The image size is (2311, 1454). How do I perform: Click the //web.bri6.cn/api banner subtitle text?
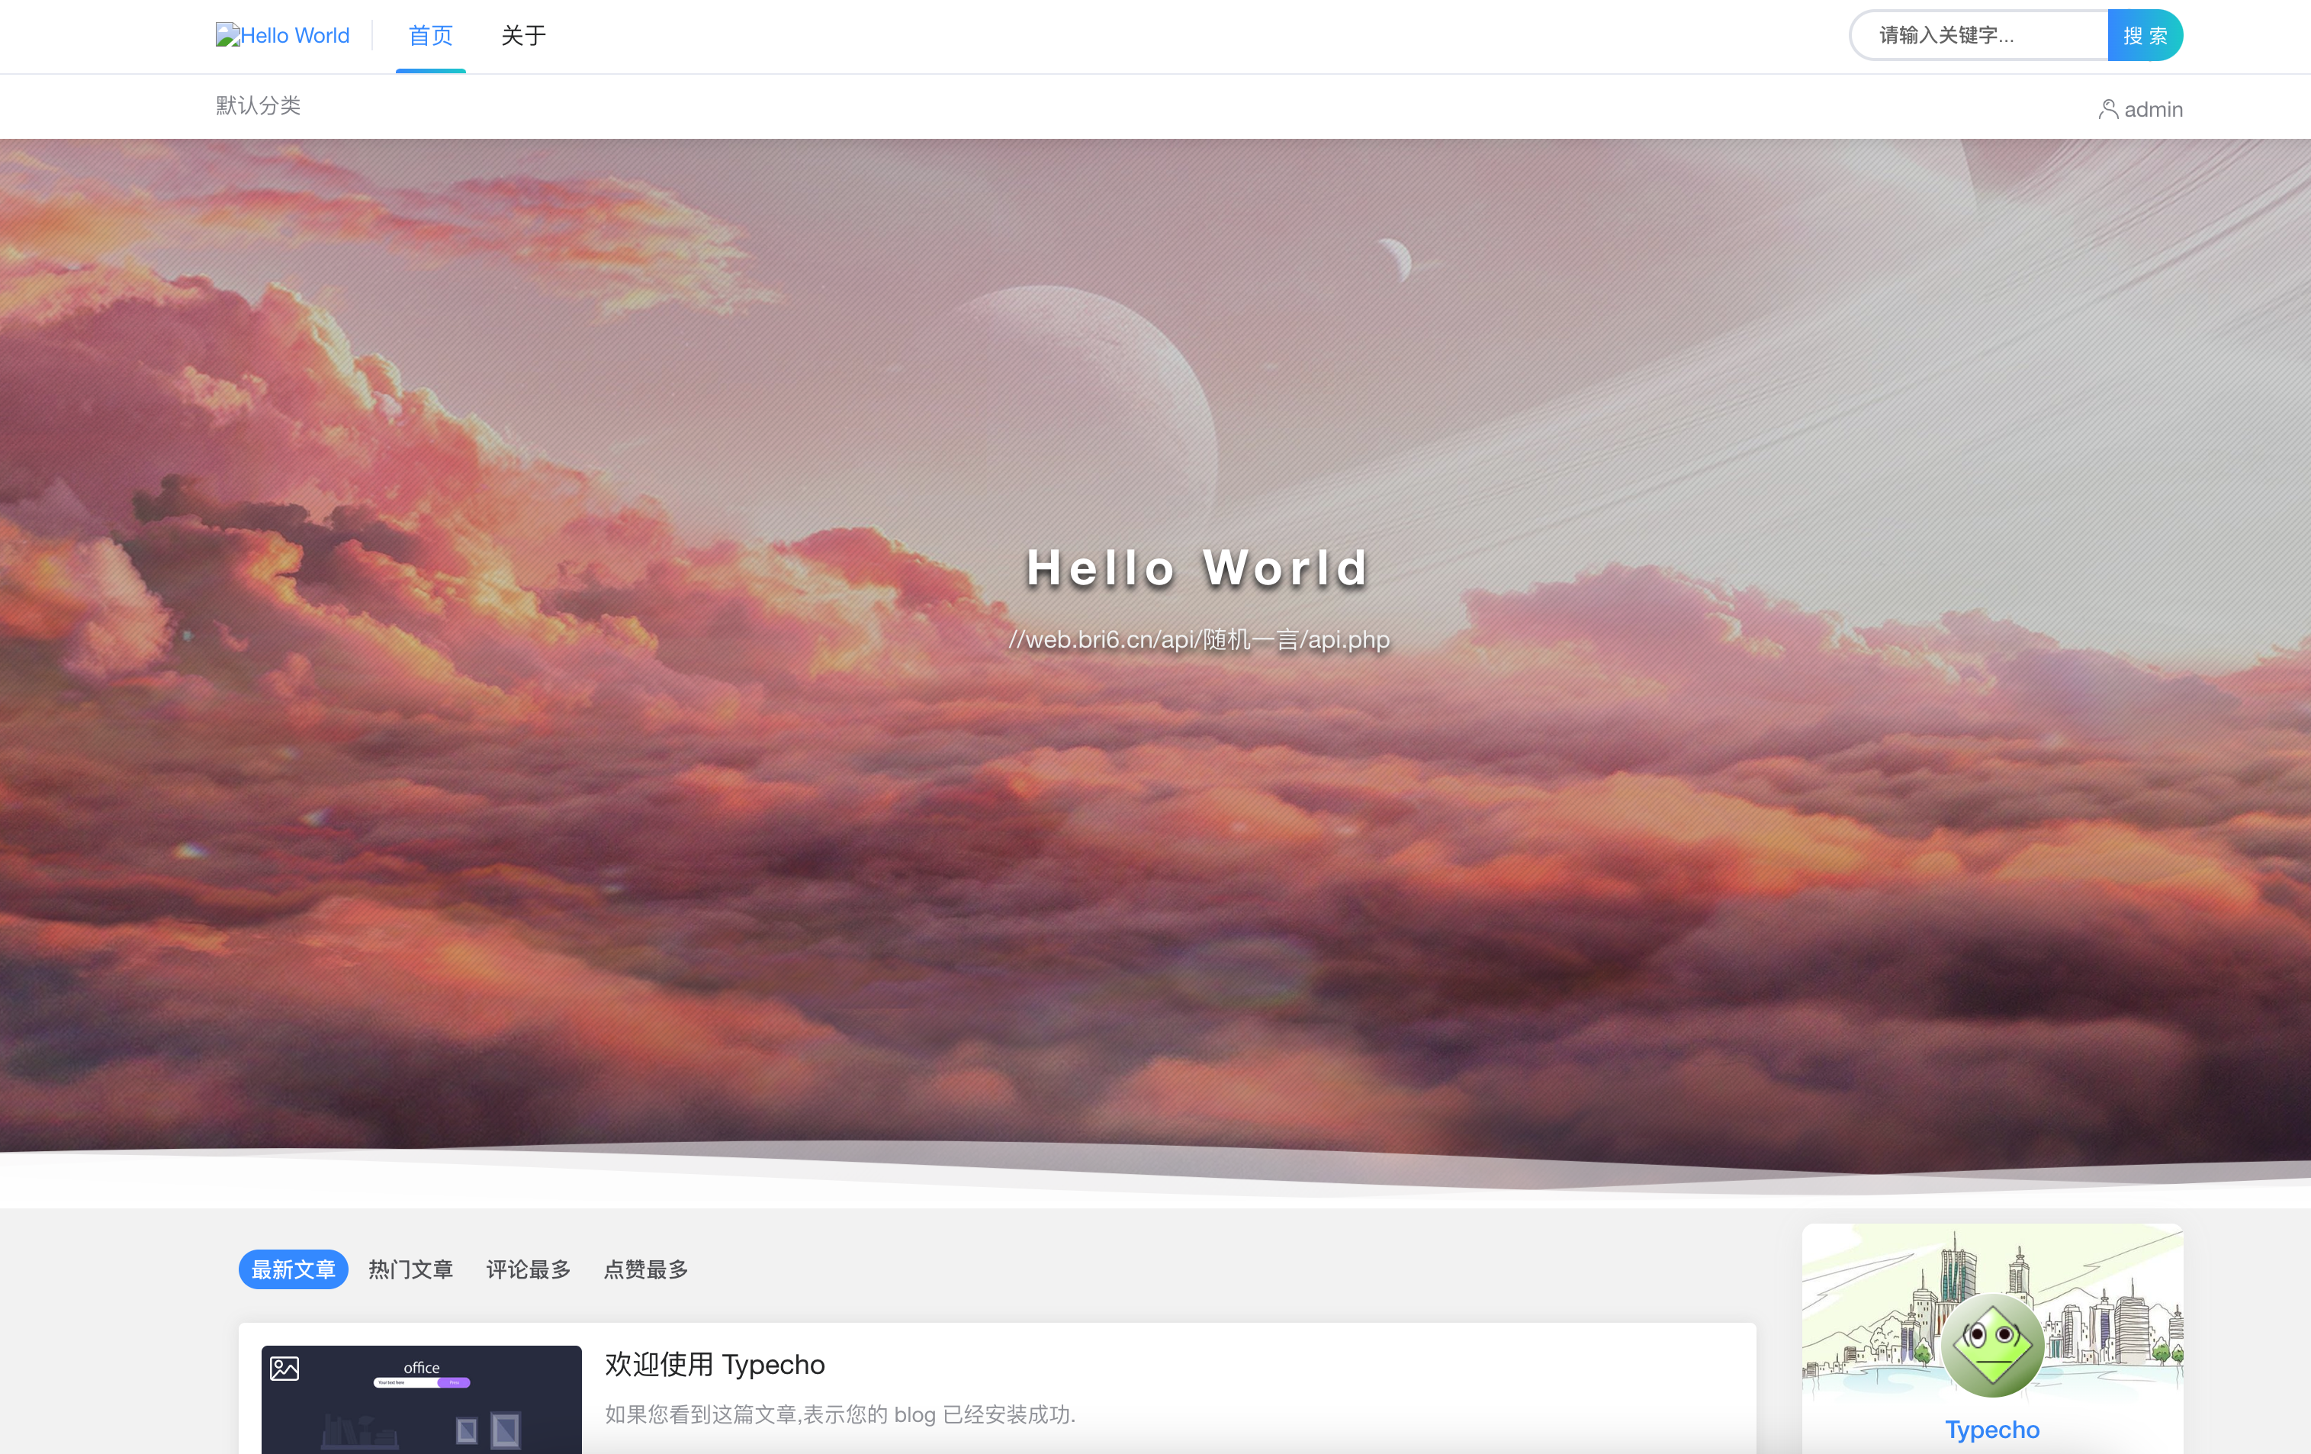(x=1199, y=639)
